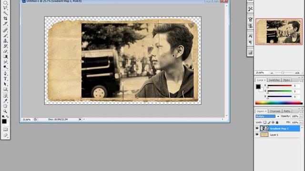Open the Layer Comps dock icon
This screenshot has width=305, height=171.
(x=250, y=52)
